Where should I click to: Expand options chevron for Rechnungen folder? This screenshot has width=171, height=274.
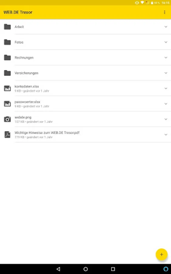[166, 58]
